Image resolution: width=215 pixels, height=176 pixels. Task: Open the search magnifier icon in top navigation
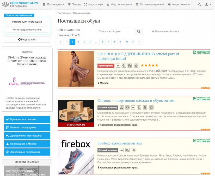[200, 4]
